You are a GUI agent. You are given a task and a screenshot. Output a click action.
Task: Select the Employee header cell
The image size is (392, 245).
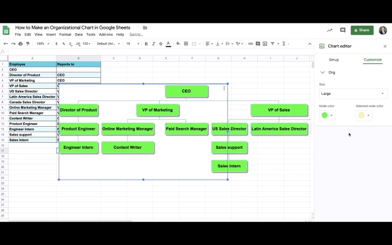(x=32, y=64)
